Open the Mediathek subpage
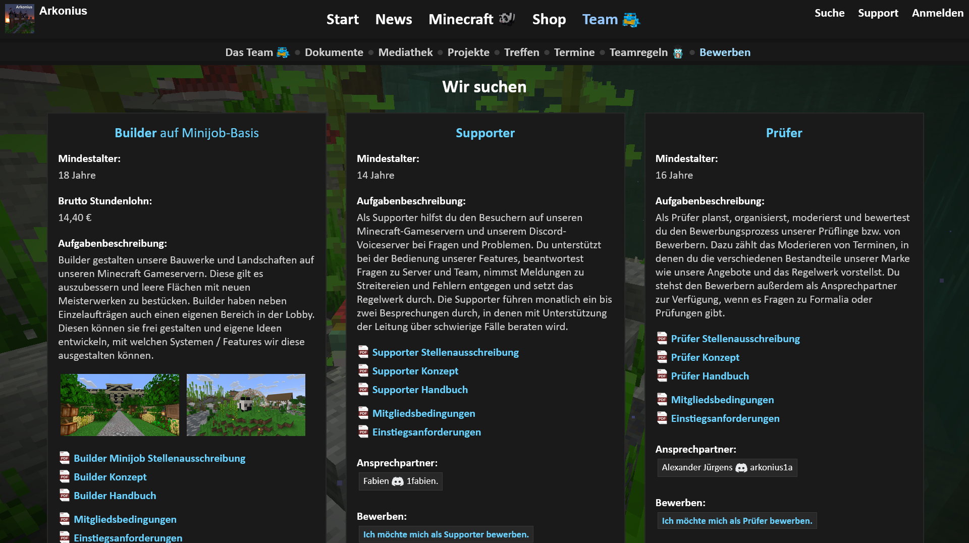 point(405,52)
